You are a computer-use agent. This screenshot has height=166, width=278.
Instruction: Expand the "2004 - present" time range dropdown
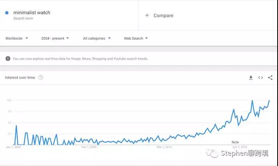coord(55,39)
